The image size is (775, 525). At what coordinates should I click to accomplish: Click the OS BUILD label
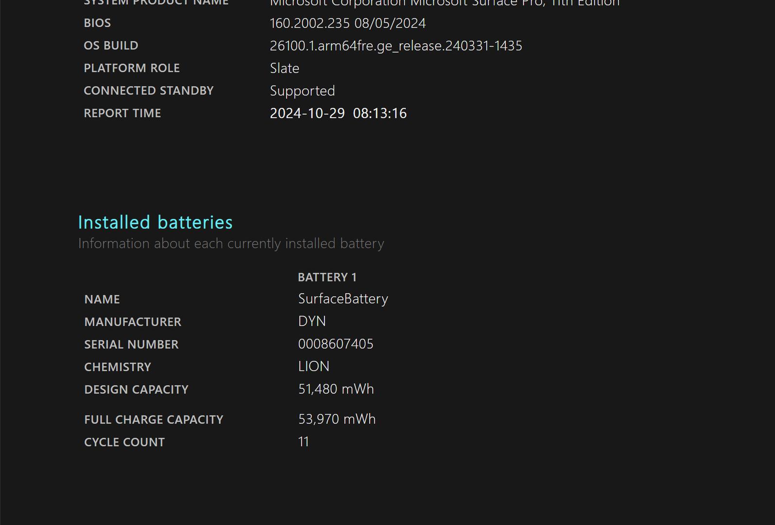111,46
